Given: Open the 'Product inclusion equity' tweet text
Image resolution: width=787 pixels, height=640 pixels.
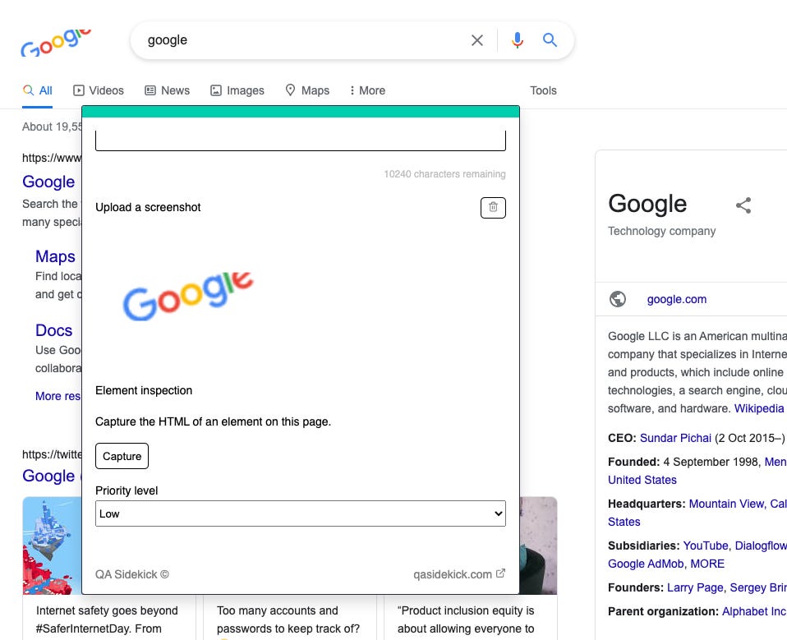Looking at the screenshot, I should click(x=466, y=619).
